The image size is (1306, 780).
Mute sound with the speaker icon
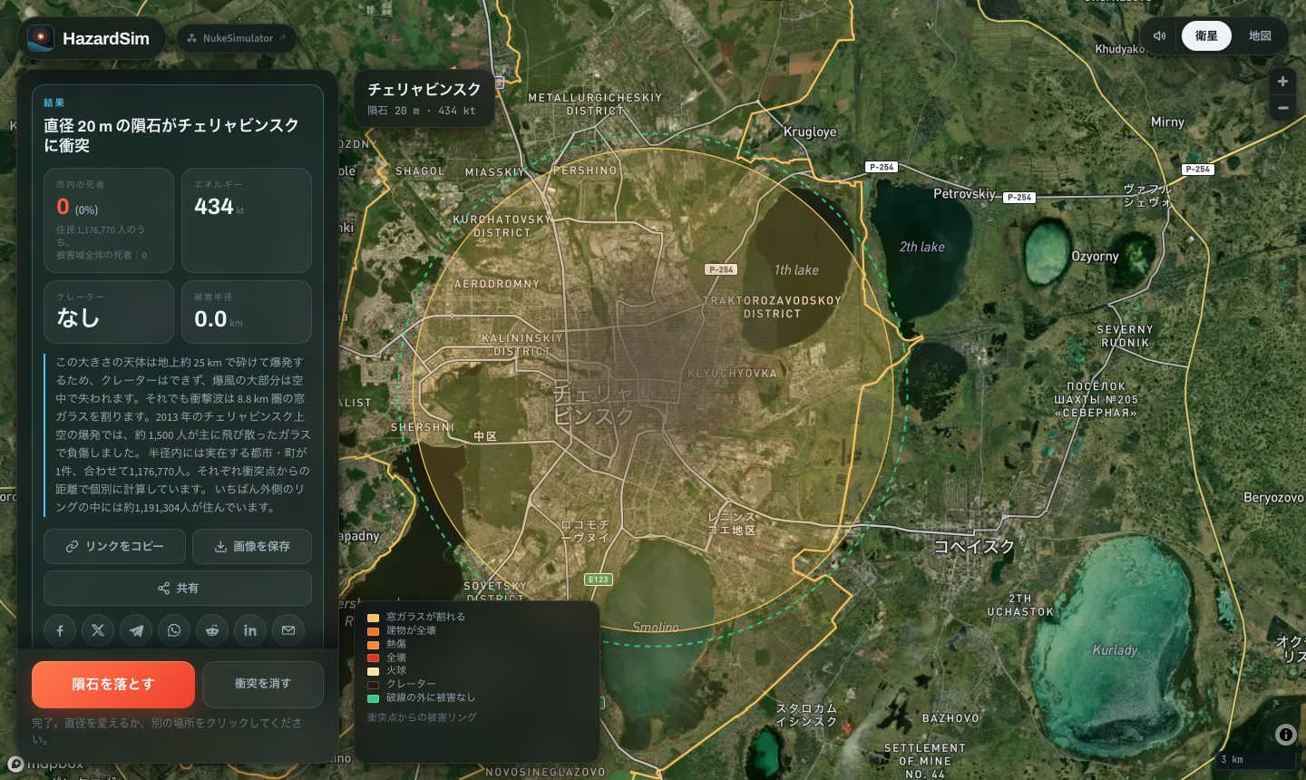click(1159, 36)
